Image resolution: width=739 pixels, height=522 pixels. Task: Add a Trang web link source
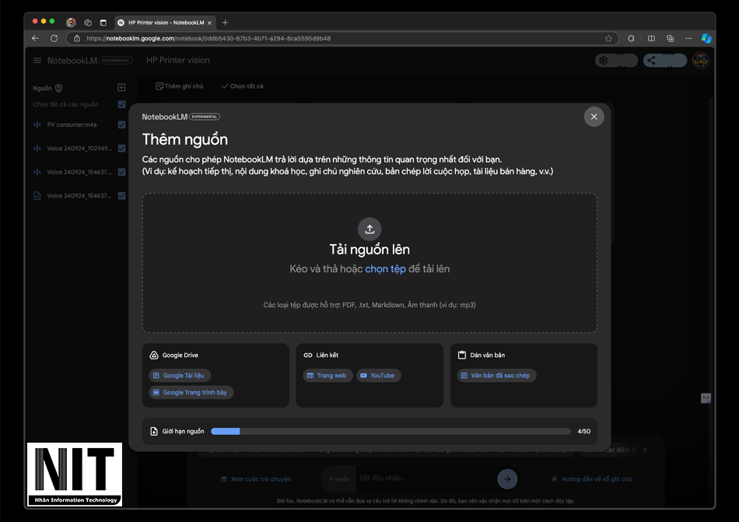pyautogui.click(x=327, y=376)
